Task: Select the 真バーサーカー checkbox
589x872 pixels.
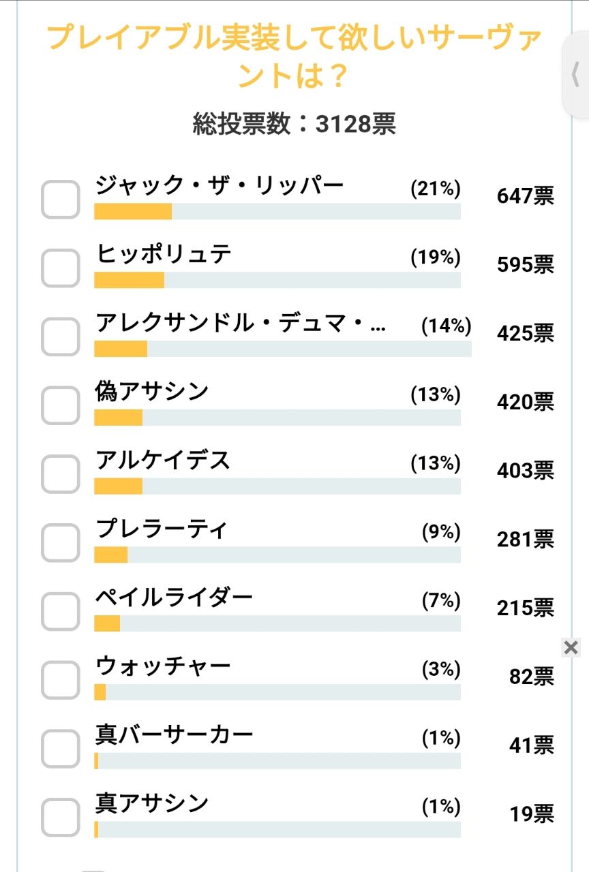Action: pos(61,748)
